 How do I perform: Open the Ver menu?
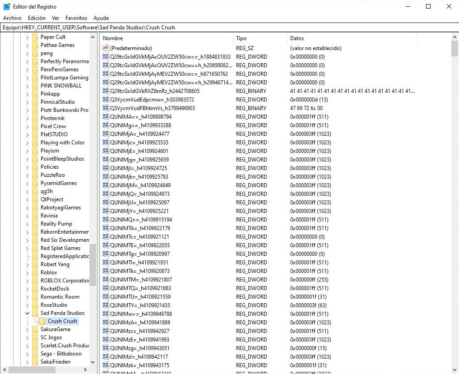56,18
